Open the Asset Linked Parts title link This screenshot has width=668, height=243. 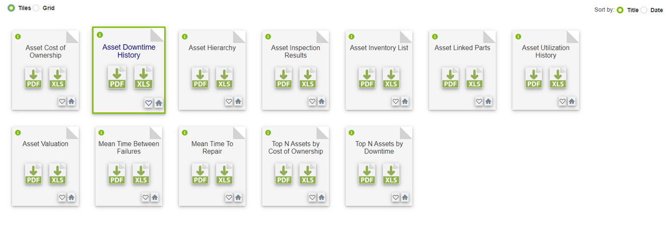point(462,48)
